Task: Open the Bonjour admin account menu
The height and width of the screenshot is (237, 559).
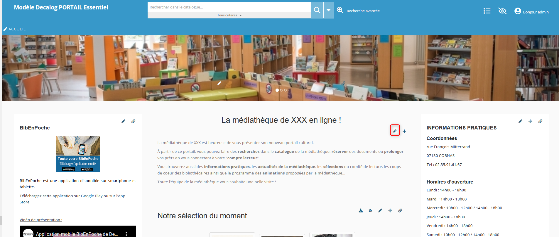Action: click(x=531, y=12)
